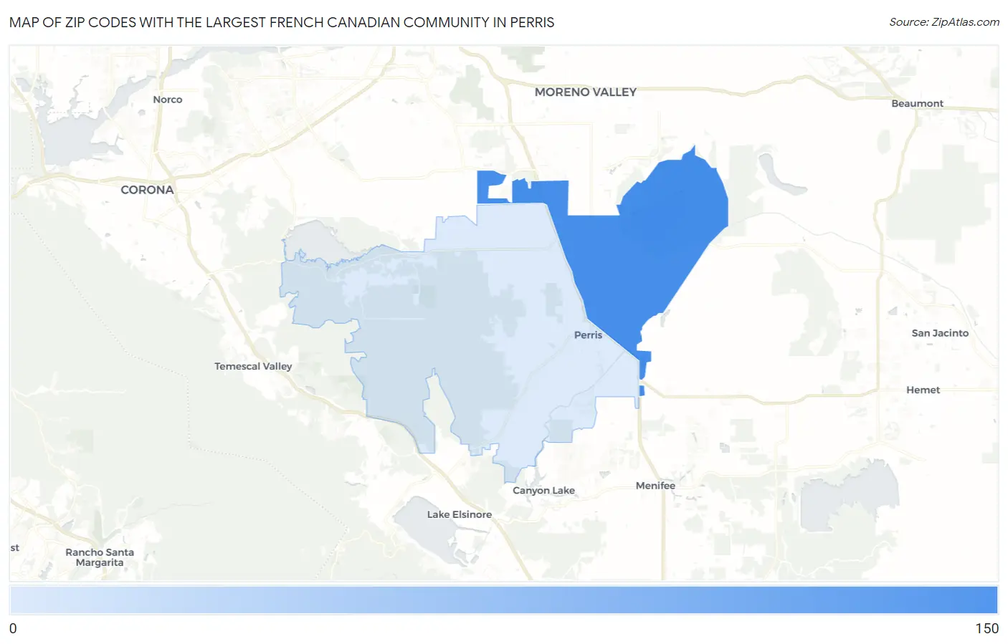Click the Rancho Santa Margarita label

(x=100, y=557)
